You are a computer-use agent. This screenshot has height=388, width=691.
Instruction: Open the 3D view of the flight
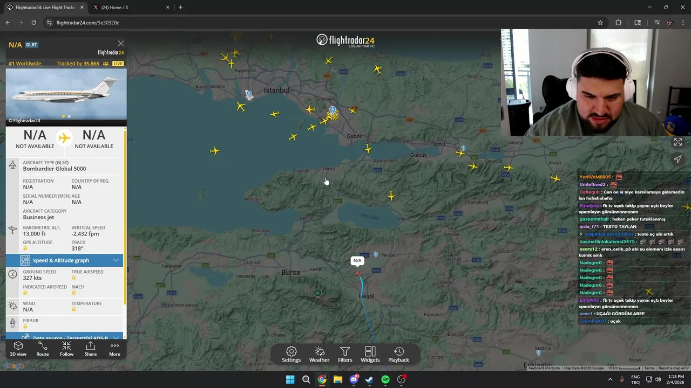pyautogui.click(x=18, y=349)
